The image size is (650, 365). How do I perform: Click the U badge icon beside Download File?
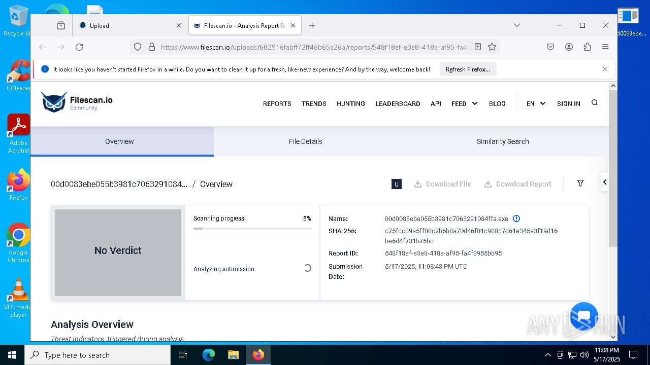397,184
